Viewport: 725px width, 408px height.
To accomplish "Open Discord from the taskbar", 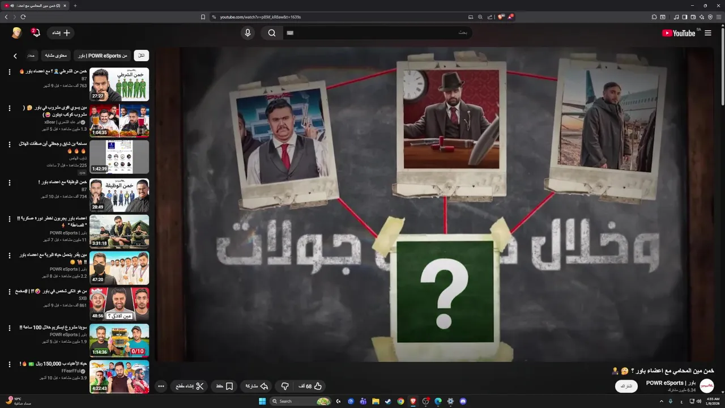I will click(463, 401).
